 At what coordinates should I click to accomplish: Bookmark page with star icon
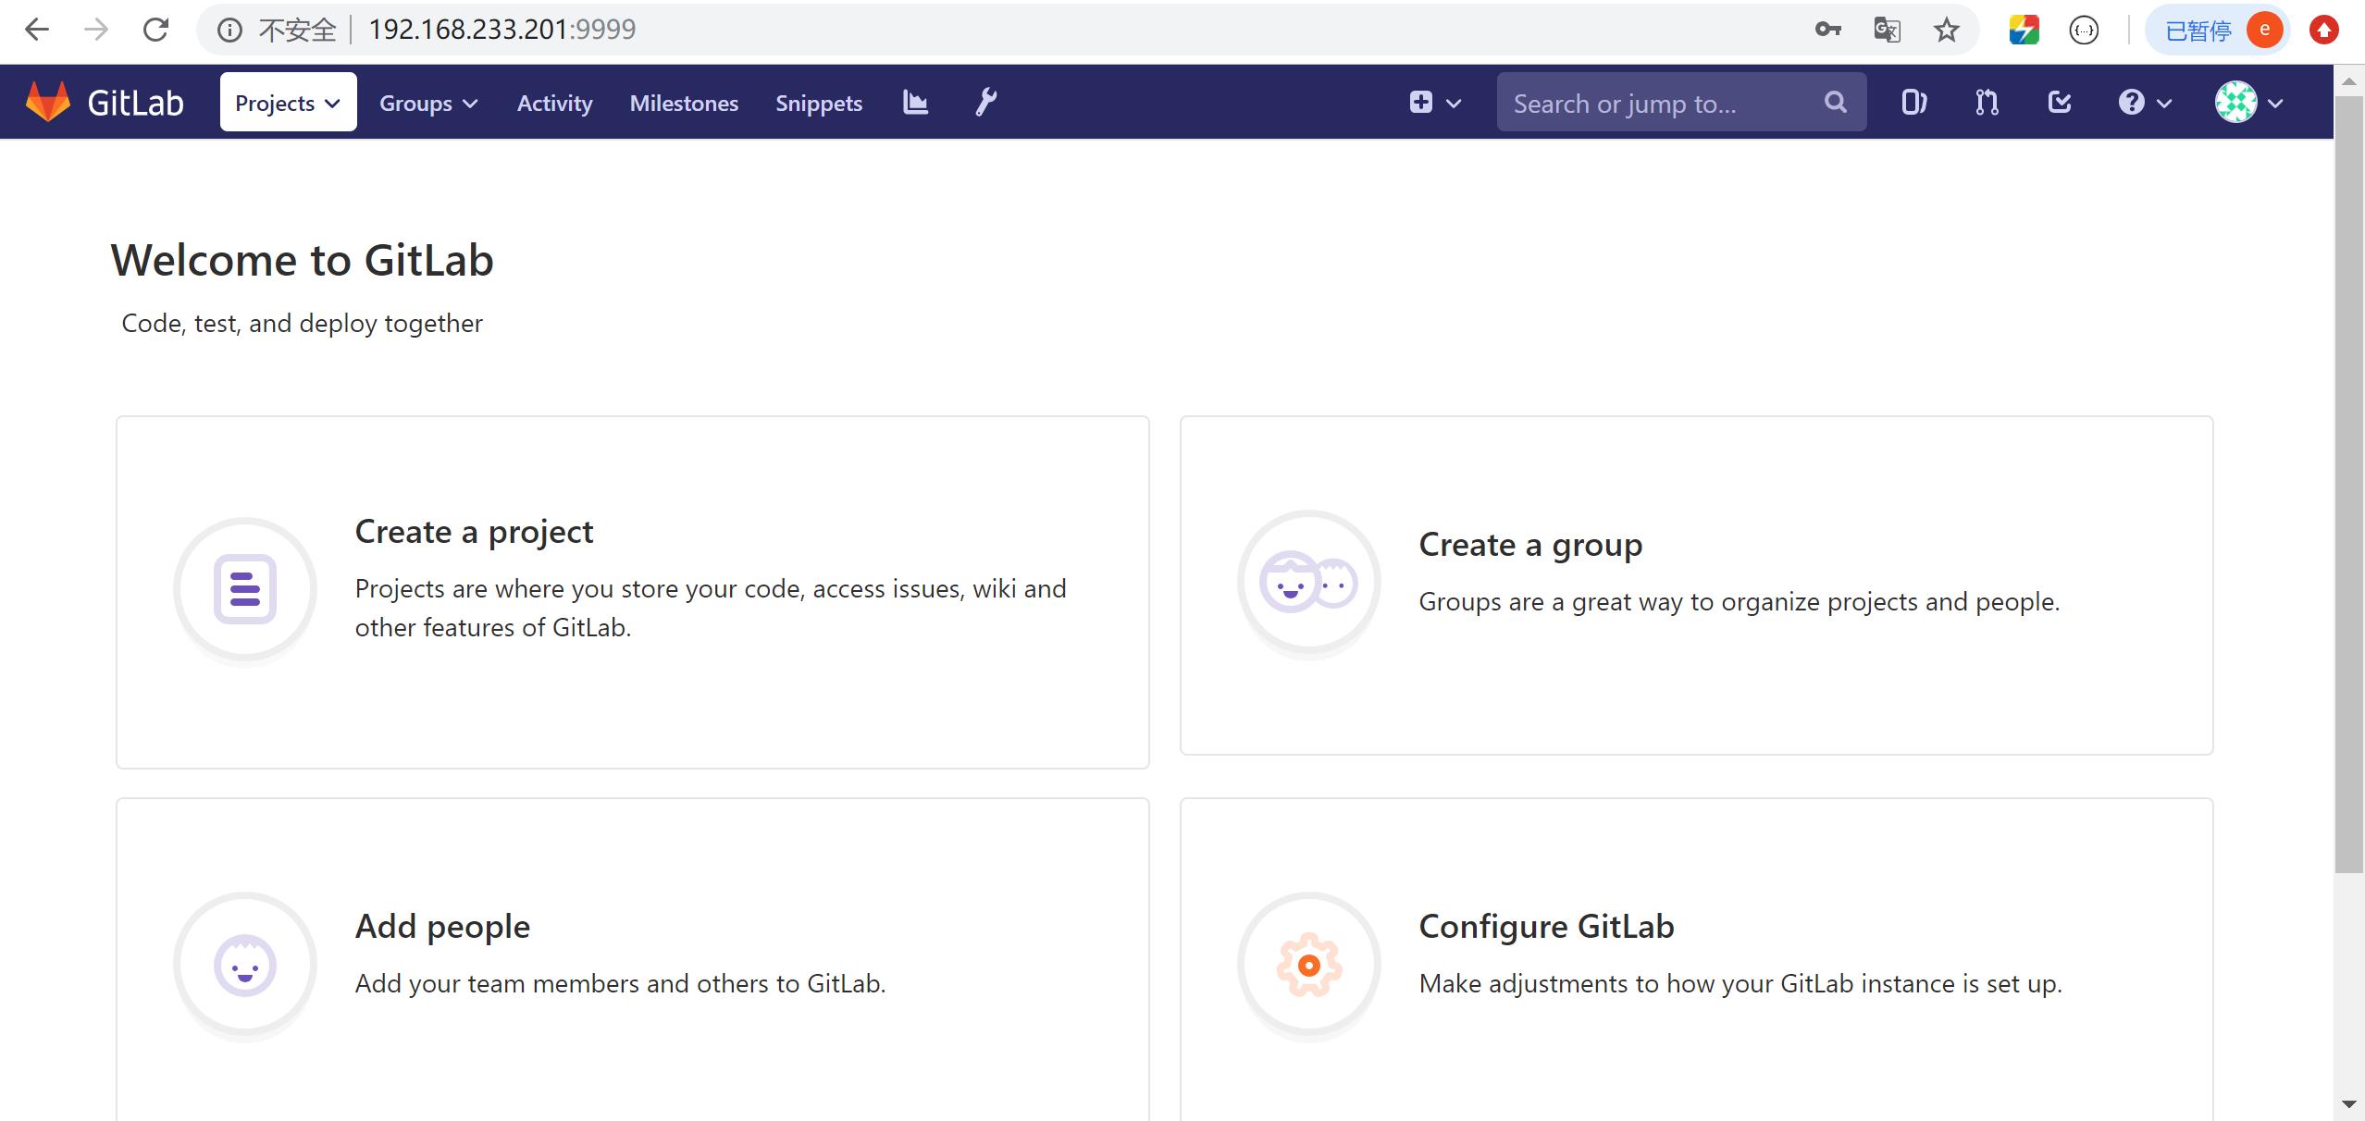tap(1947, 30)
